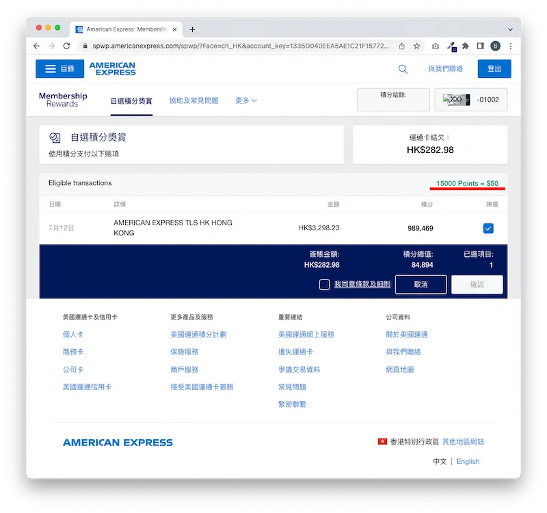The height and width of the screenshot is (513, 547).
Task: Click the American Express logo in header
Action: pos(112,69)
